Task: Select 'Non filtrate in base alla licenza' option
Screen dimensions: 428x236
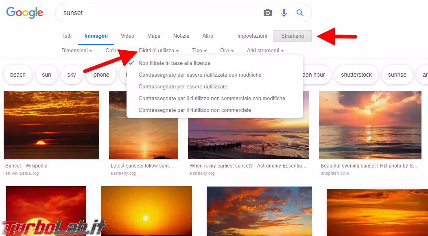Action: (x=174, y=63)
